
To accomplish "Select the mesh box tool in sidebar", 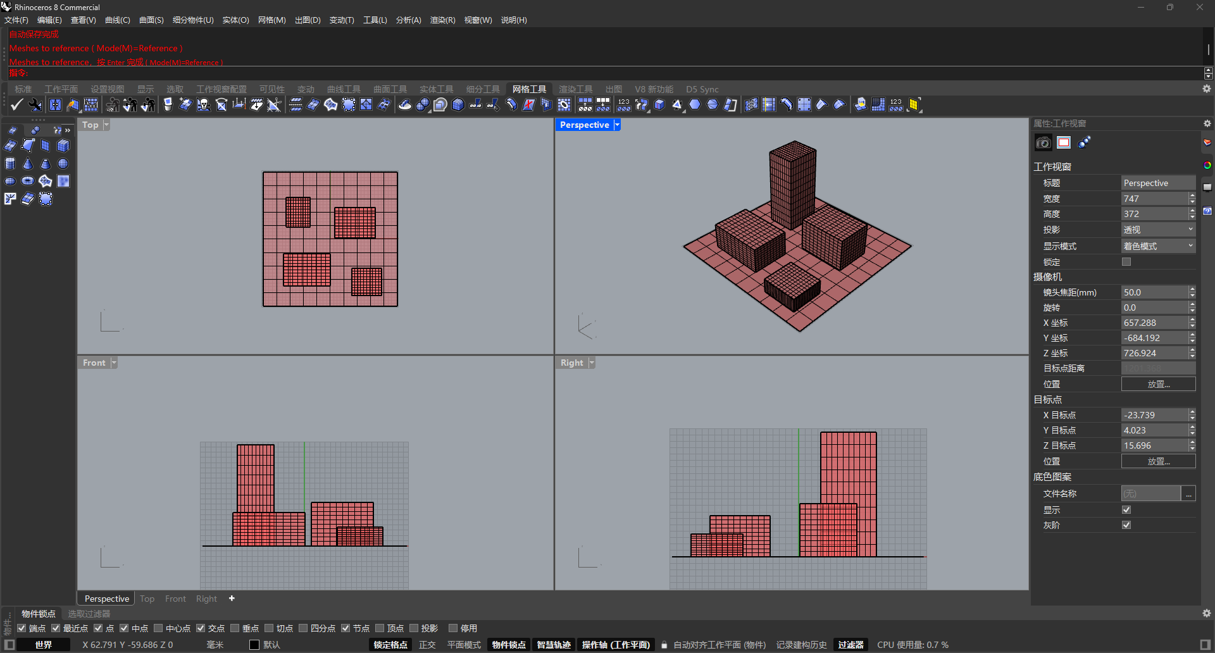I will pos(63,146).
